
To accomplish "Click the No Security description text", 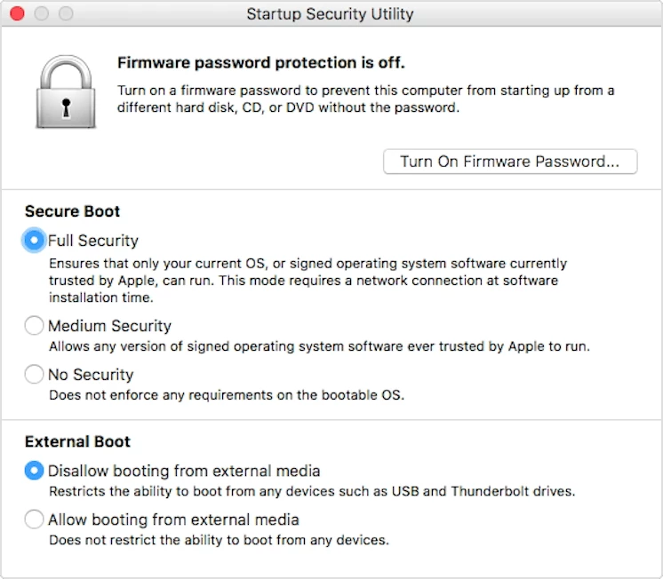I will coord(227,395).
